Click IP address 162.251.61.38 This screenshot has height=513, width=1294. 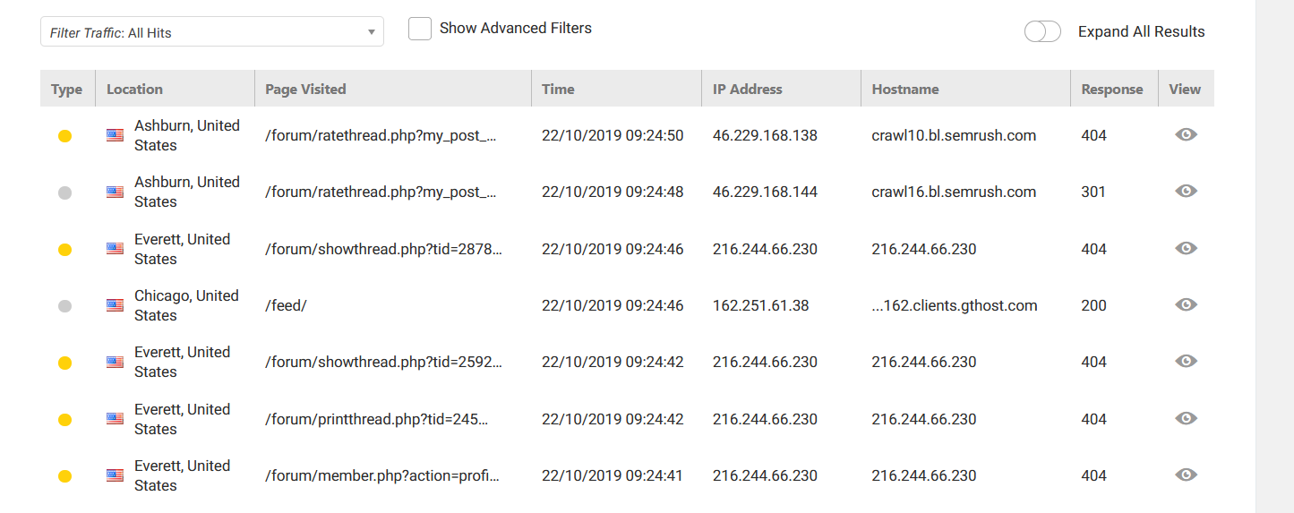tap(760, 305)
